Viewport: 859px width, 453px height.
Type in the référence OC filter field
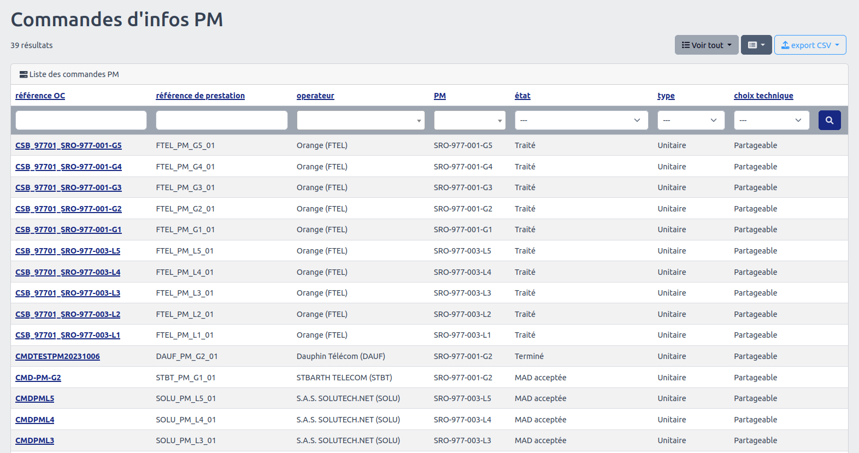81,120
